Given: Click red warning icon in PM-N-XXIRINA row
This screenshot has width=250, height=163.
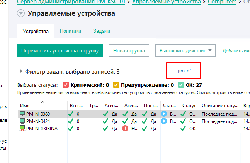Looking at the screenshot, I should (125, 129).
